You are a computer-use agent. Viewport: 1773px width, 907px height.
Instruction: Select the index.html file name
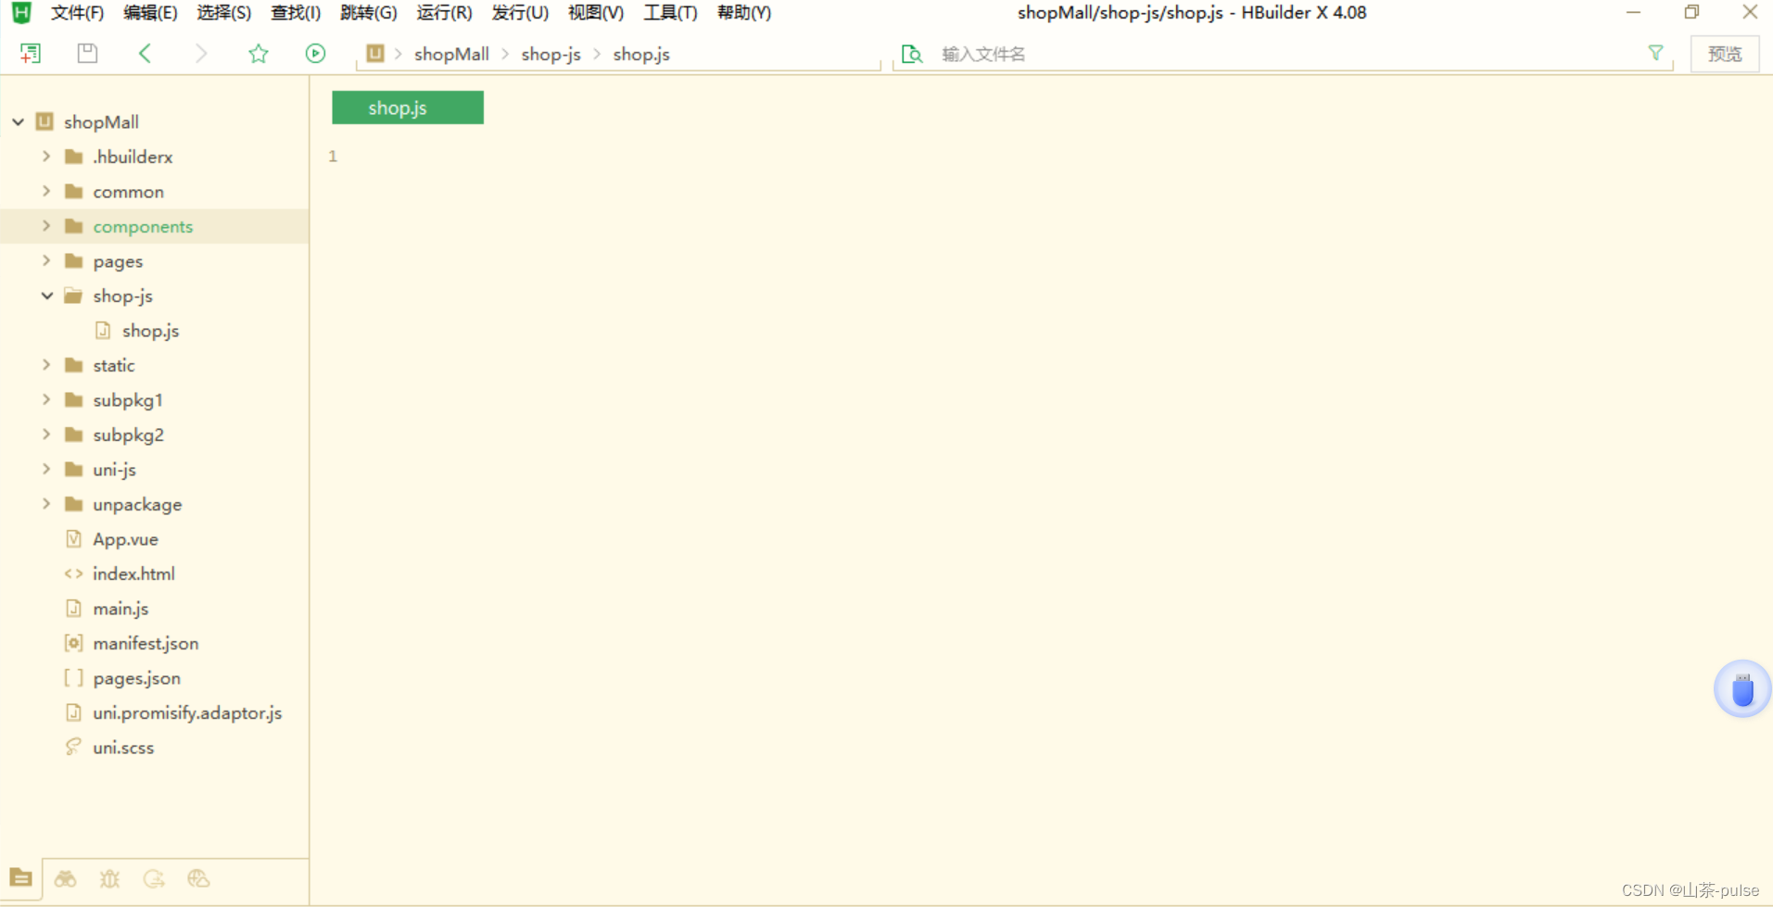(x=133, y=573)
